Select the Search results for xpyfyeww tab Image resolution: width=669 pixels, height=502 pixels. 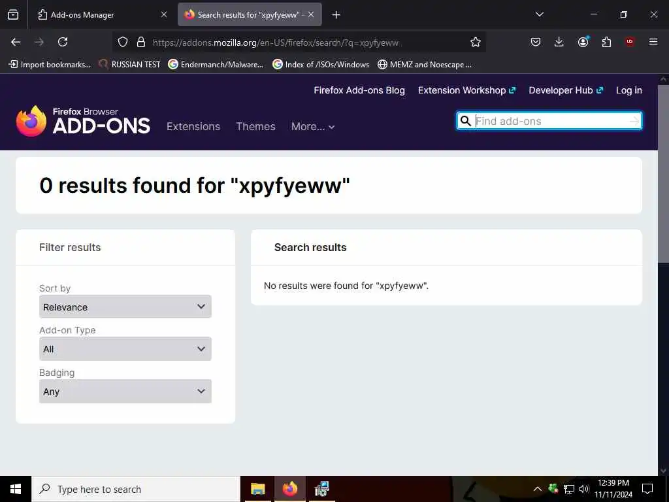[x=250, y=14]
